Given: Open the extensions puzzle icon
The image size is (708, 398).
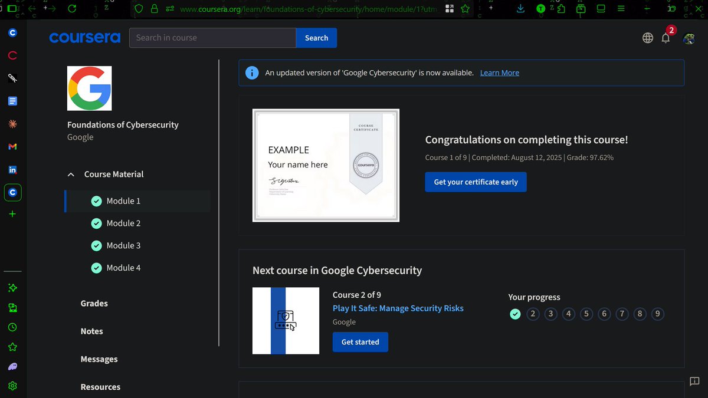Looking at the screenshot, I should click(x=560, y=8).
